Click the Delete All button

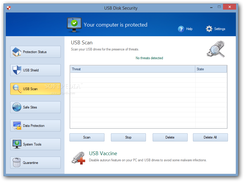click(210, 137)
